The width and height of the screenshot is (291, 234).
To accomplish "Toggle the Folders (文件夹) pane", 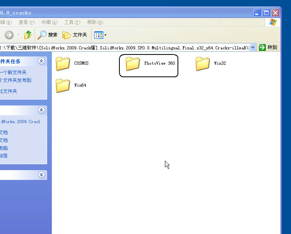I will click(75, 35).
